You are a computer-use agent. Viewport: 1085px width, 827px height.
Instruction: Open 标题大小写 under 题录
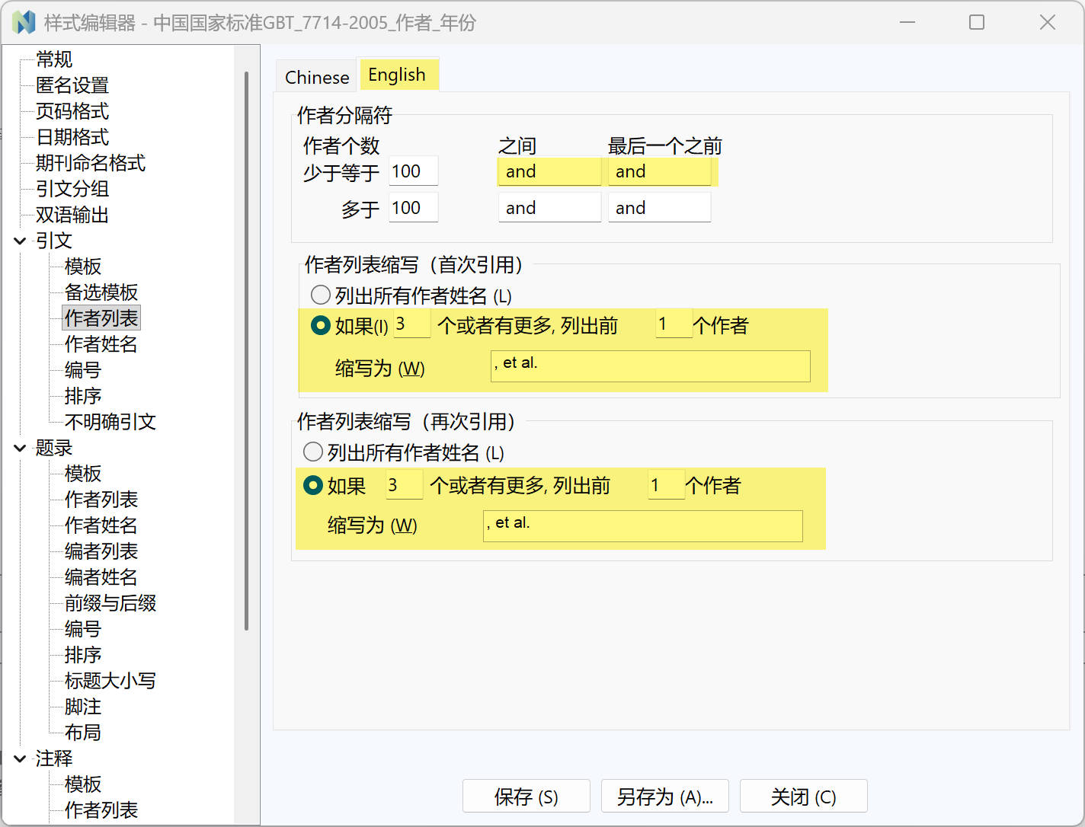pyautogui.click(x=110, y=681)
